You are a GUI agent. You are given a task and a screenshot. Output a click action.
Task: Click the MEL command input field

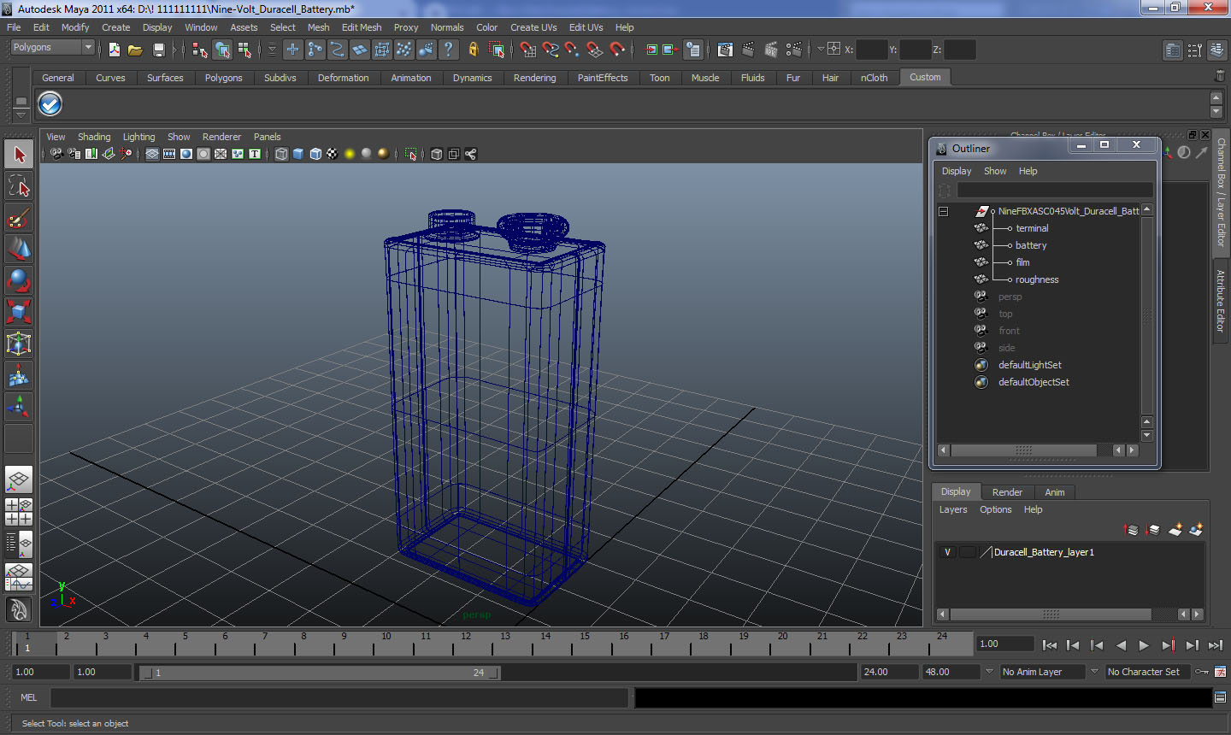(339, 697)
